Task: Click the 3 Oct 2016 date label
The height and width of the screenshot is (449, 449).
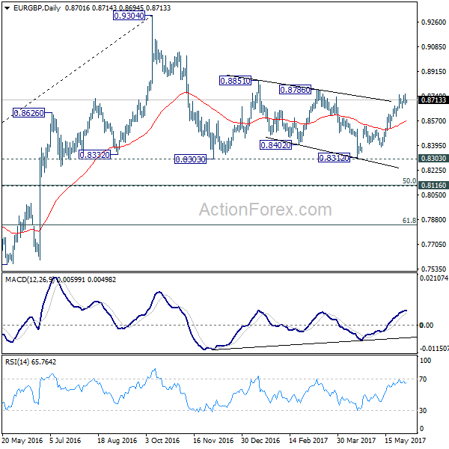Action: pos(162,441)
